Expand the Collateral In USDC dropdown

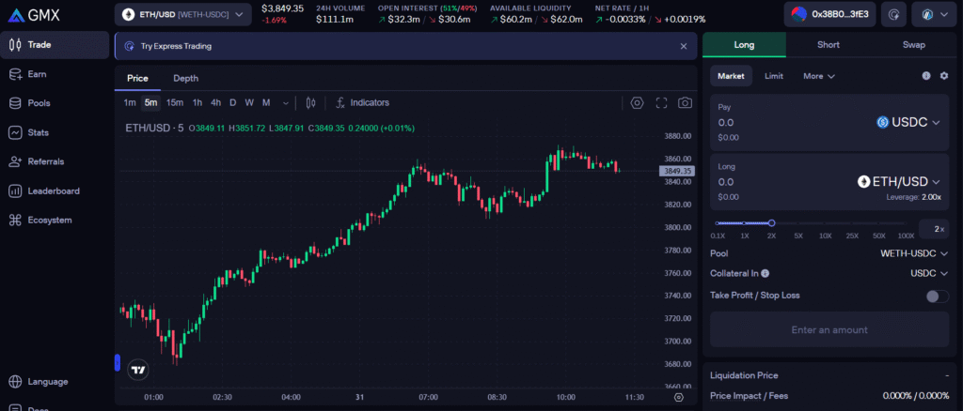[x=928, y=273]
